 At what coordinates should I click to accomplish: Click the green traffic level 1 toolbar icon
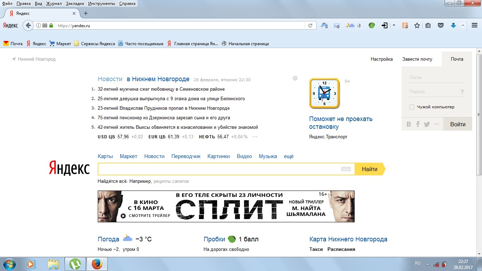(x=372, y=25)
